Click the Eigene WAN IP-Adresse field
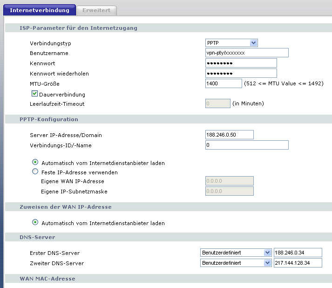 (x=229, y=181)
